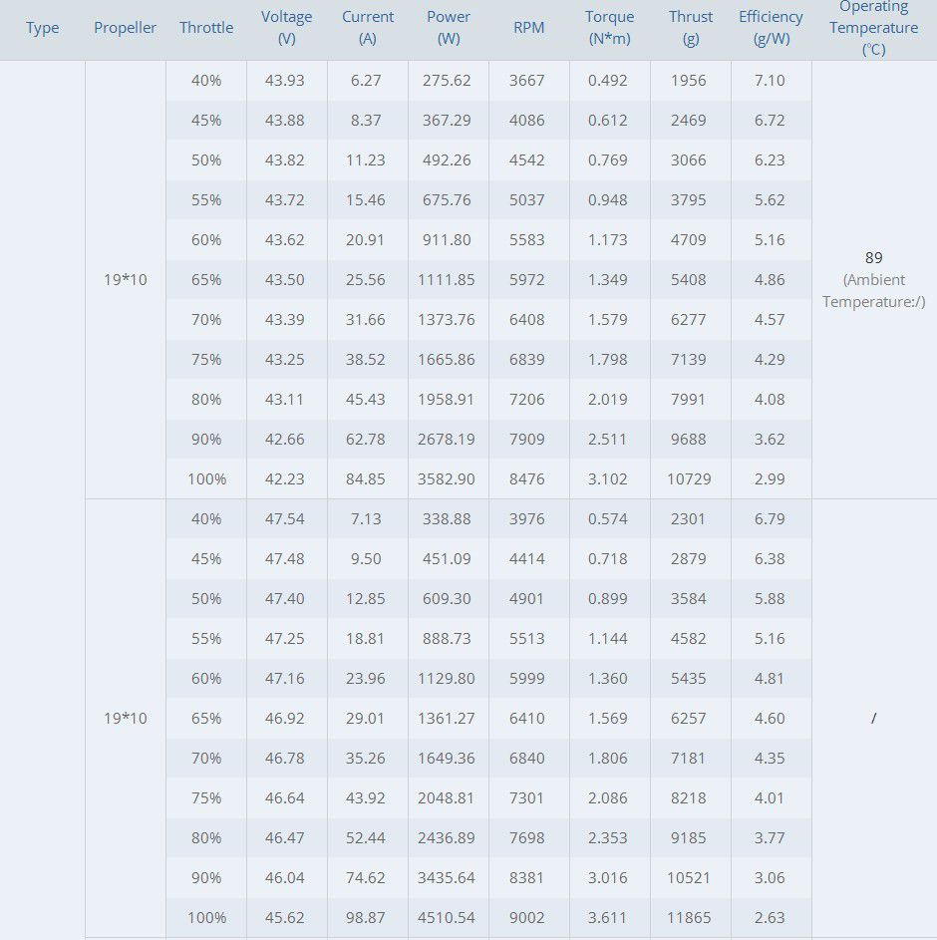The height and width of the screenshot is (940, 937).
Task: Click the Type column header
Action: tap(42, 28)
